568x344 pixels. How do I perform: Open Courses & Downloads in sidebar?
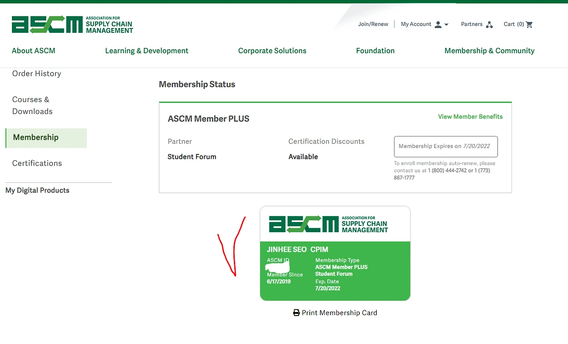tap(32, 105)
